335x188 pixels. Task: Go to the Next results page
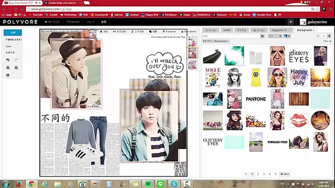(284, 174)
